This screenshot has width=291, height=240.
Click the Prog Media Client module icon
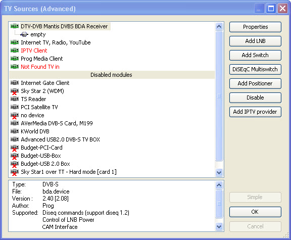[15, 59]
